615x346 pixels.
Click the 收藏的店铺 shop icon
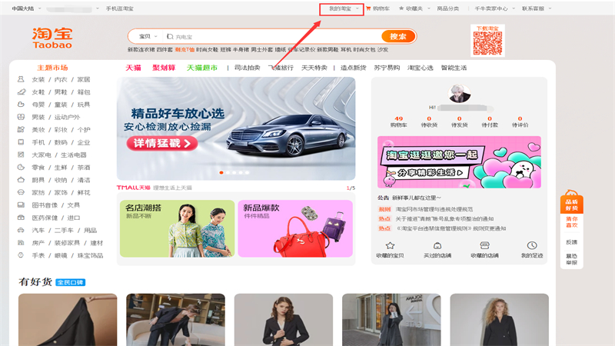485,245
